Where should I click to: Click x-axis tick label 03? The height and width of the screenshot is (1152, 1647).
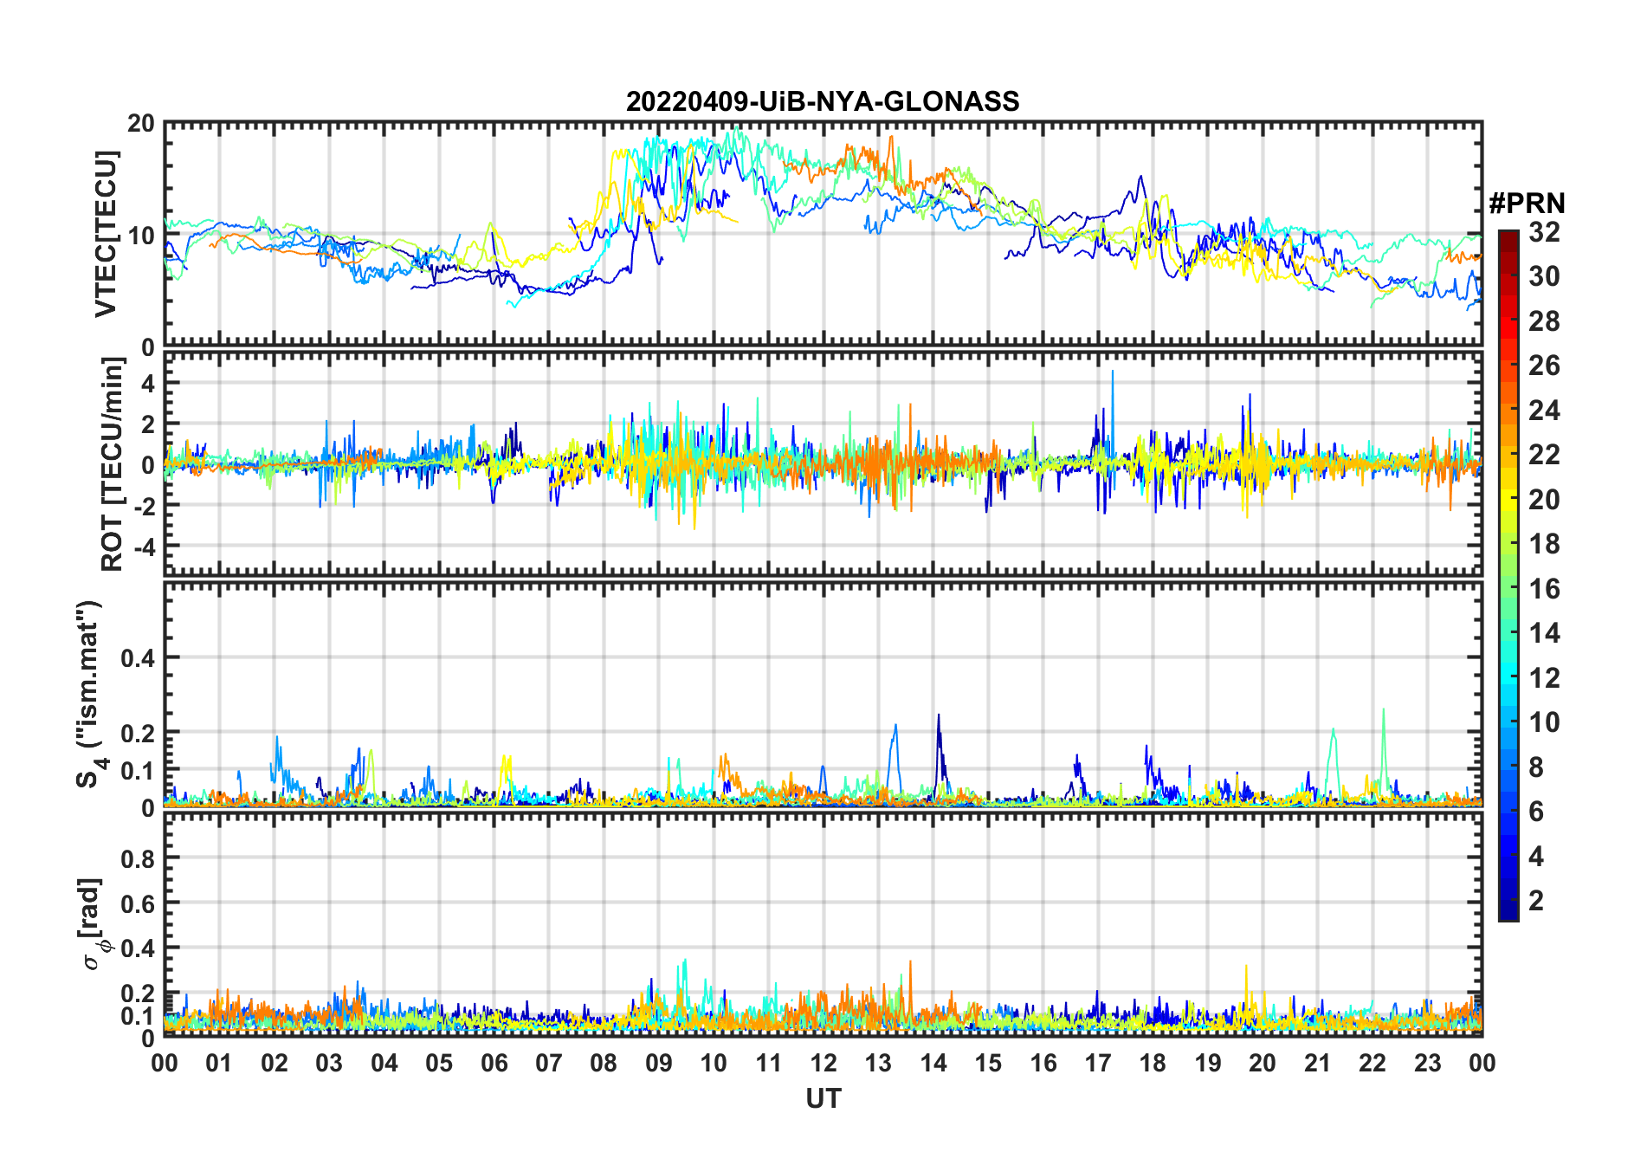tap(329, 1063)
